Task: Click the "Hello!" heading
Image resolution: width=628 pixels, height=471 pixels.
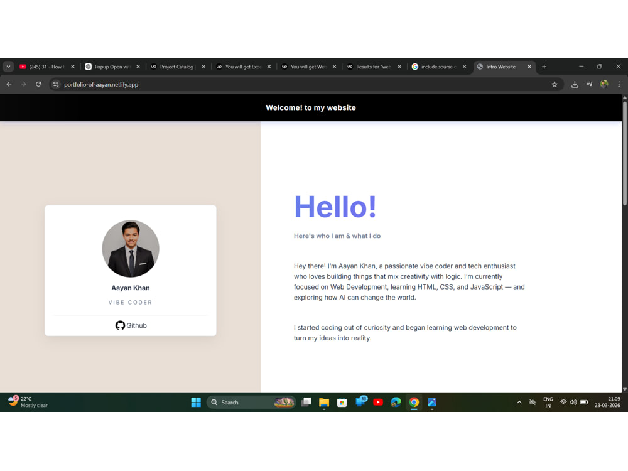Action: (x=335, y=207)
